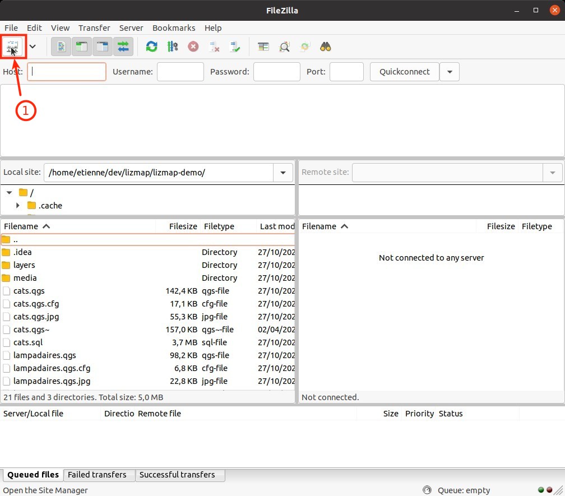This screenshot has height=496, width=565.
Task: Click the queue speed limits indicator icon
Action: tap(427, 490)
